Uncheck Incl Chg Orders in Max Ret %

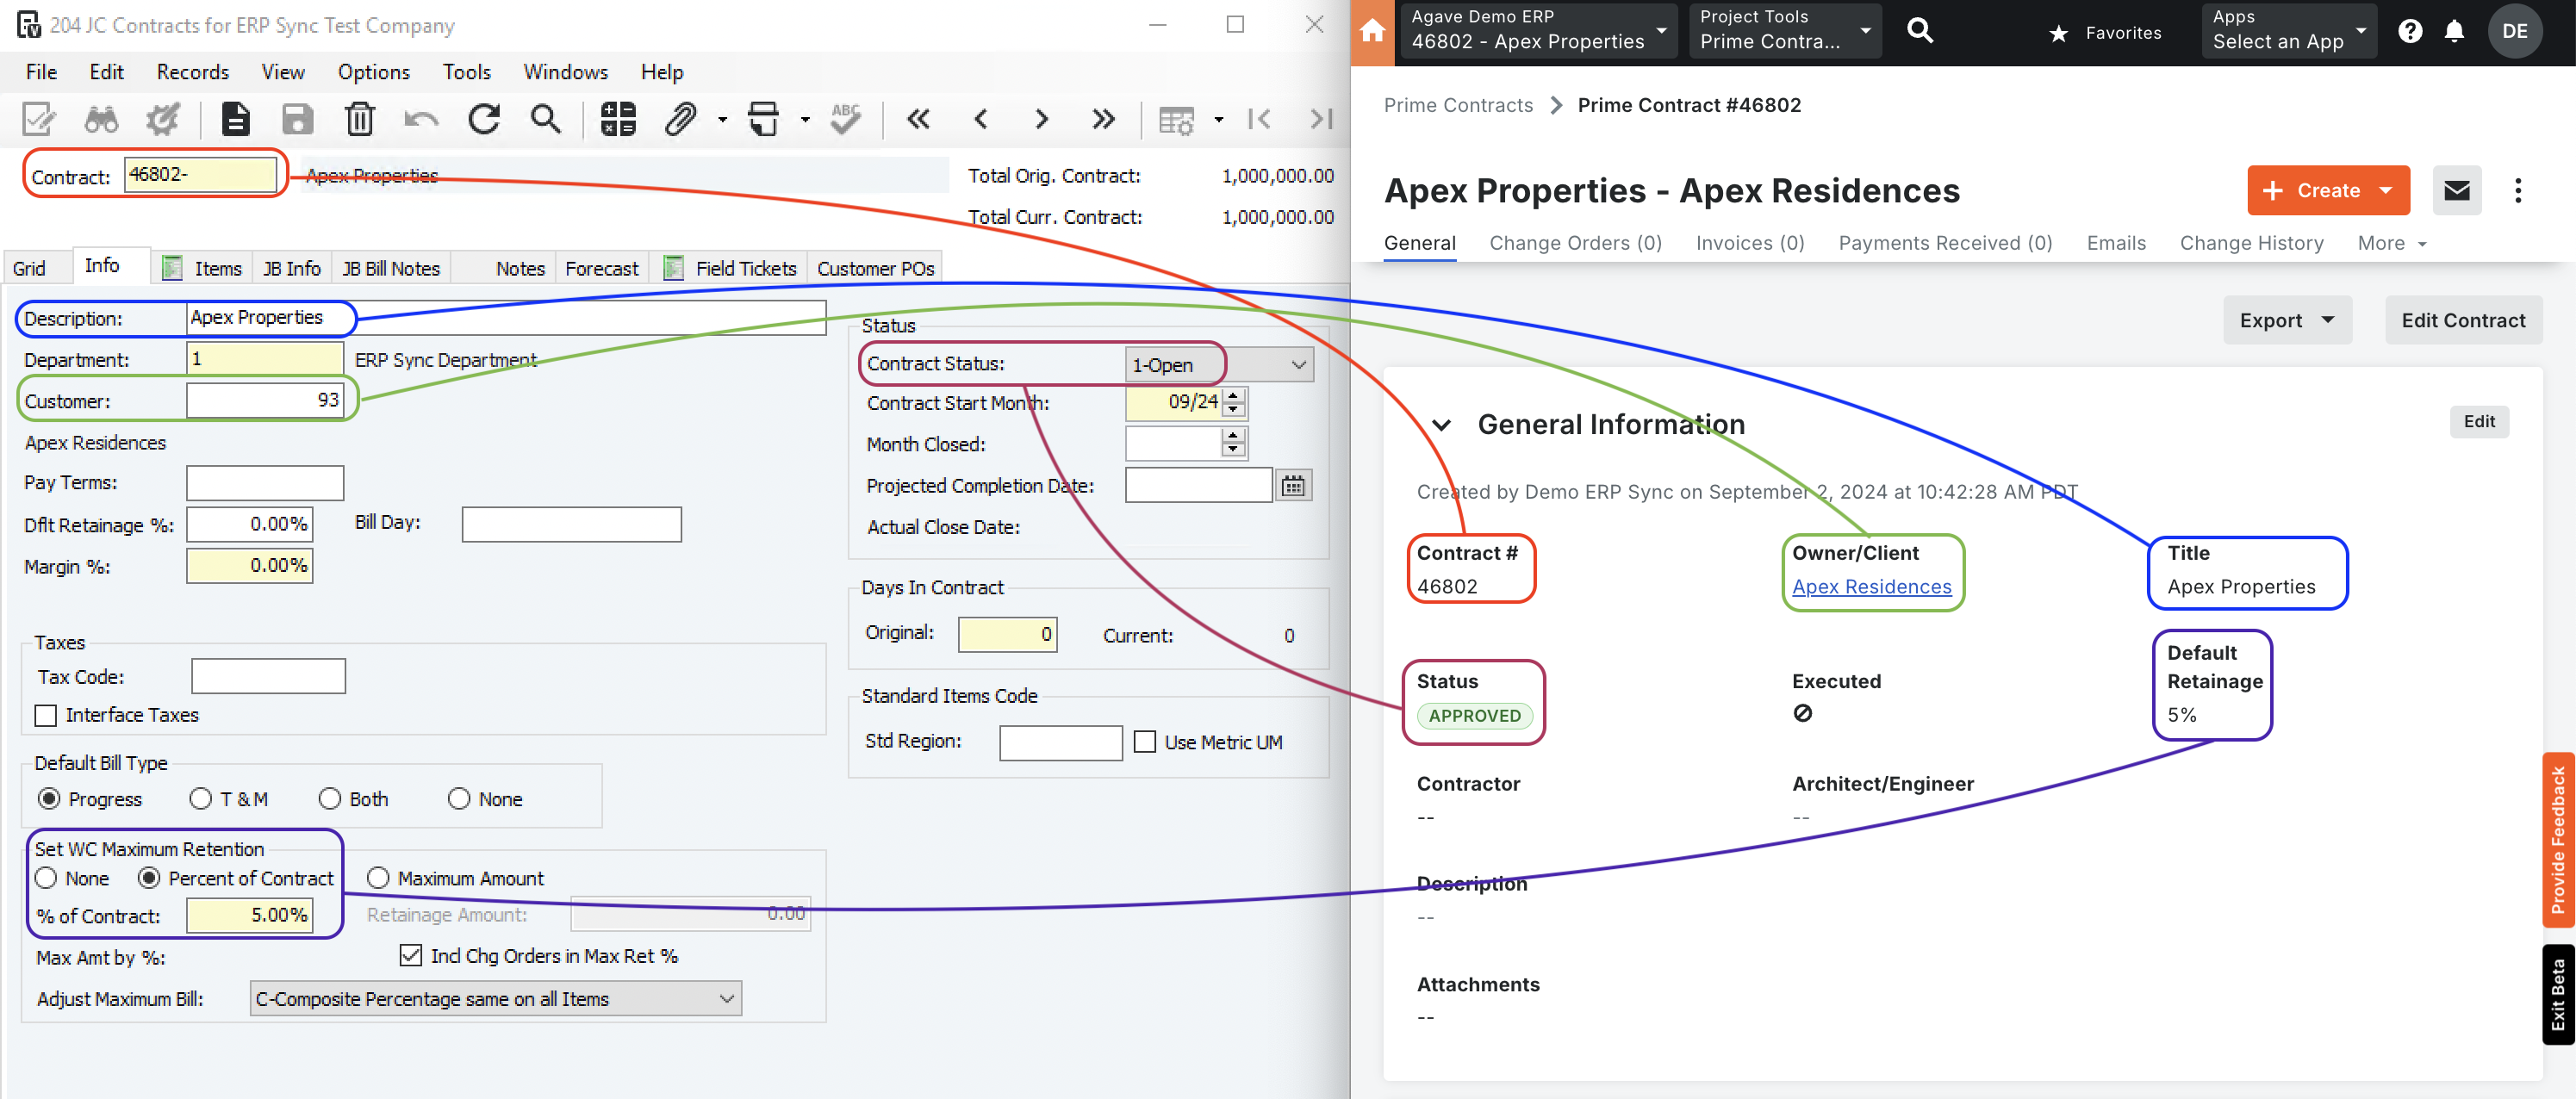pos(411,955)
